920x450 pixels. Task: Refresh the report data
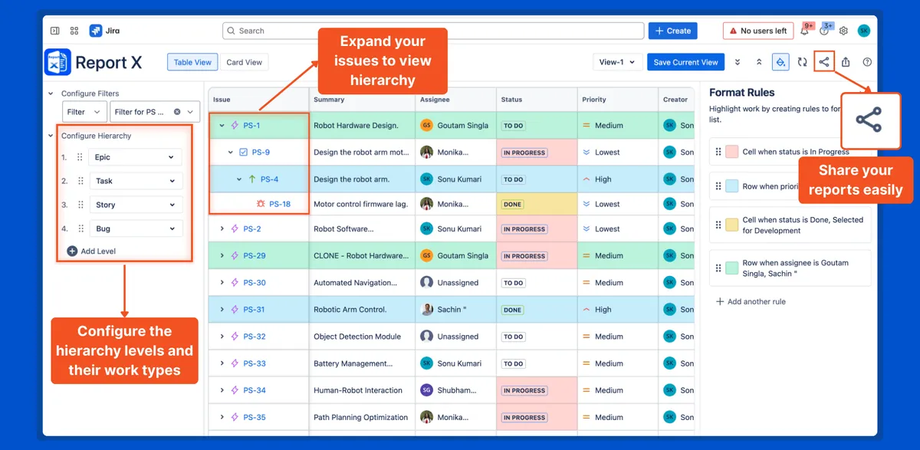[802, 62]
